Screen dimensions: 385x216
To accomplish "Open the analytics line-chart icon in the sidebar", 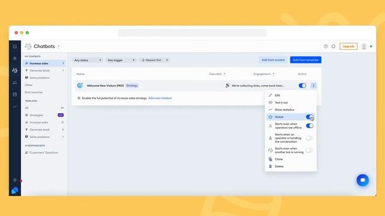I will [14, 107].
